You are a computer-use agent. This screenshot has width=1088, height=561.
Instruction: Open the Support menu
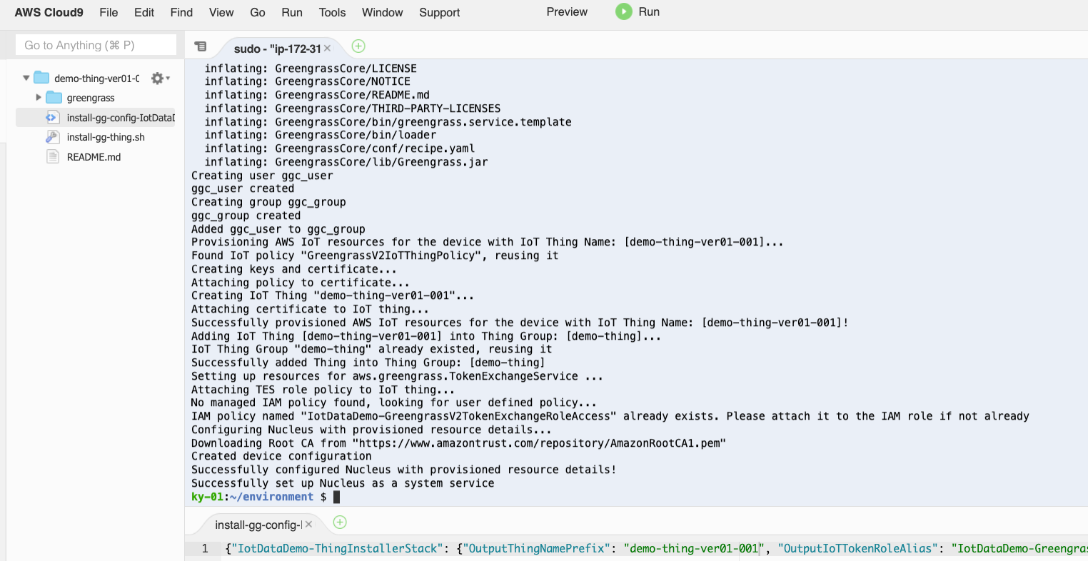tap(440, 12)
